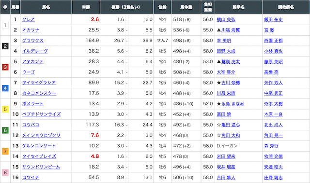Viewport: 310px width, 183px height.
Task: View jockey 横山 典弘 profile
Action: click(226, 19)
